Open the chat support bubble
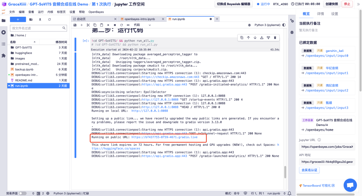Screen dimensions: 362x196 pos(350,185)
